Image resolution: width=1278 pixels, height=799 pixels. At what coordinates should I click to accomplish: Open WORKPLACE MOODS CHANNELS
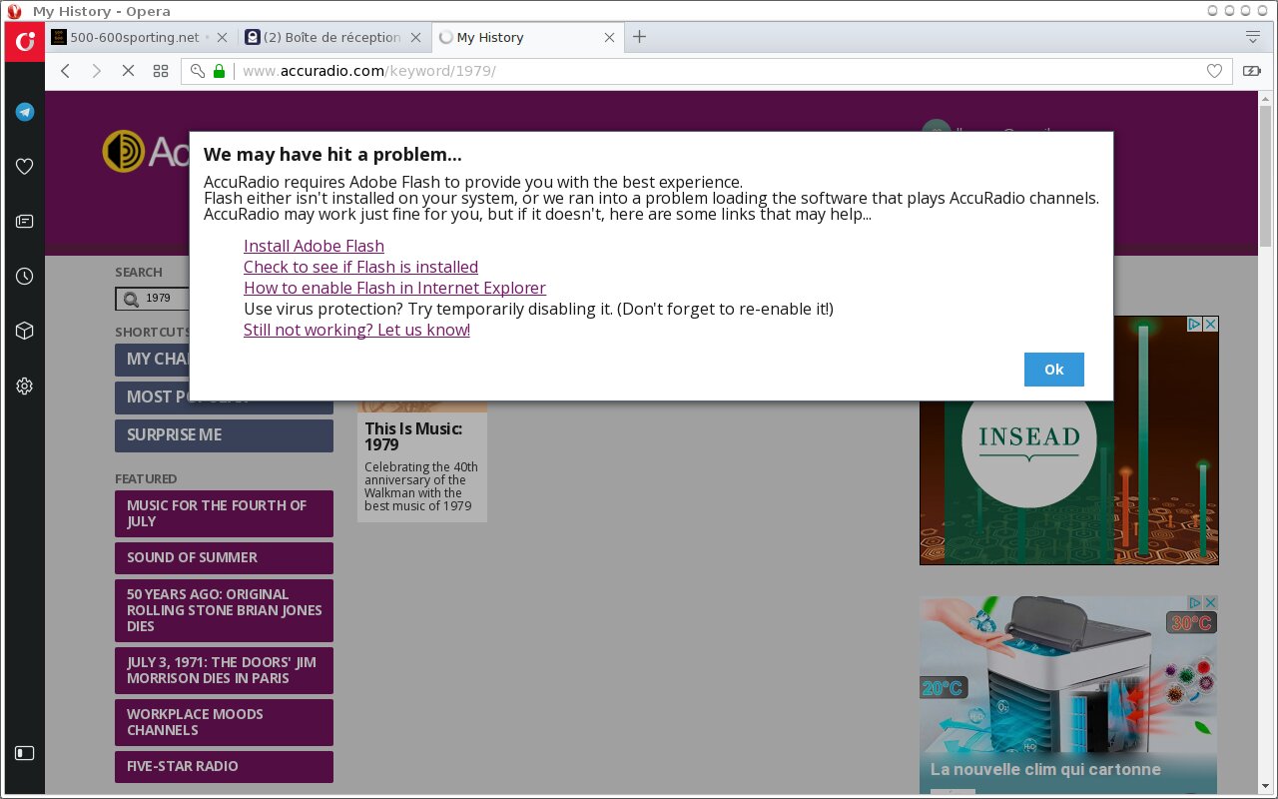224,722
